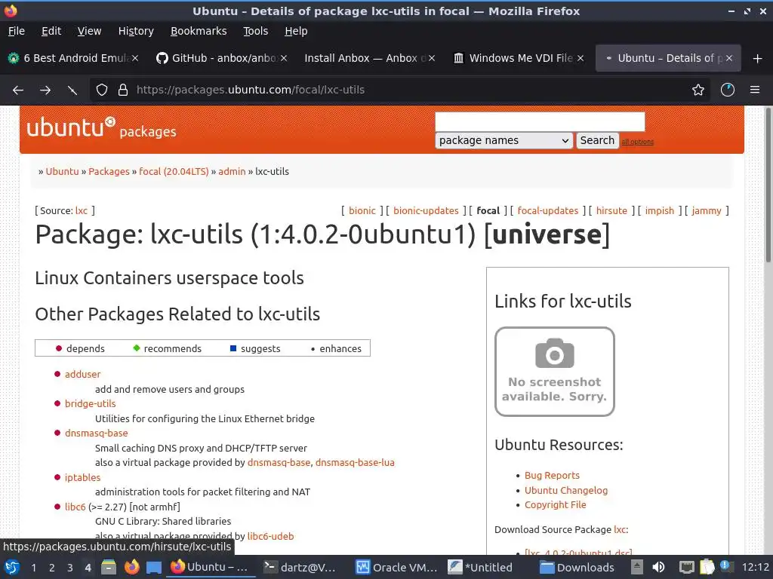Open the network tray icon
The image size is (773, 579).
[x=686, y=567]
